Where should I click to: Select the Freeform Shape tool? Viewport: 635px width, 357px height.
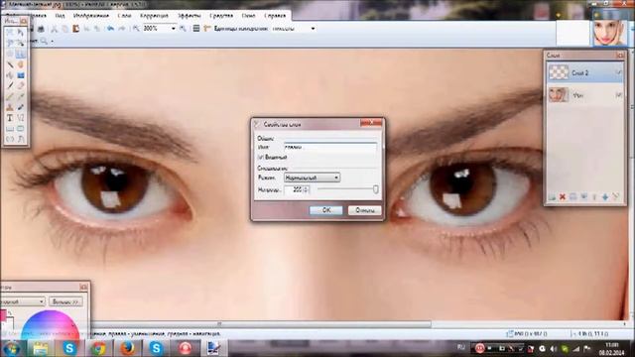(x=20, y=139)
